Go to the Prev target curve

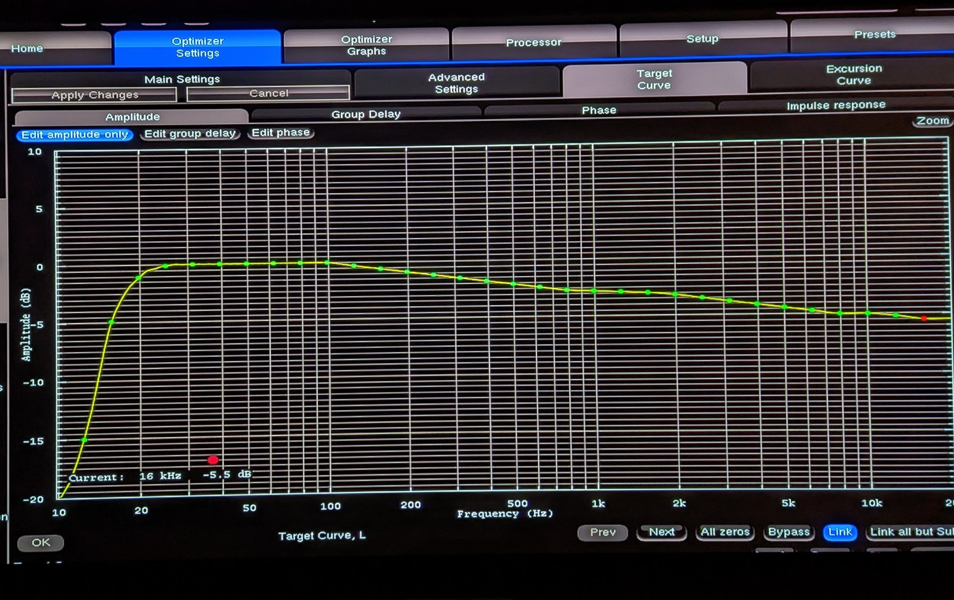(603, 532)
